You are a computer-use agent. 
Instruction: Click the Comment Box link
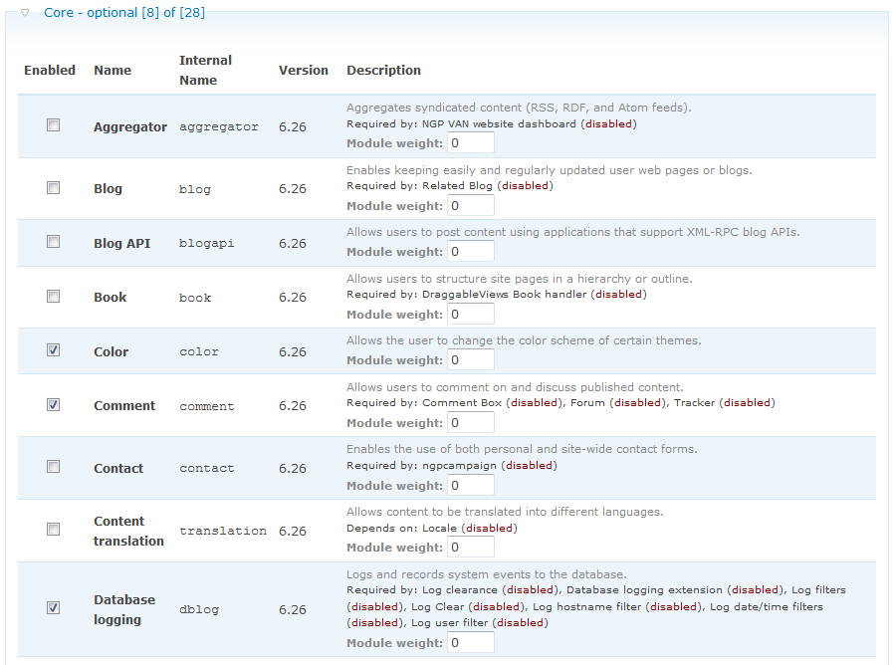[464, 402]
